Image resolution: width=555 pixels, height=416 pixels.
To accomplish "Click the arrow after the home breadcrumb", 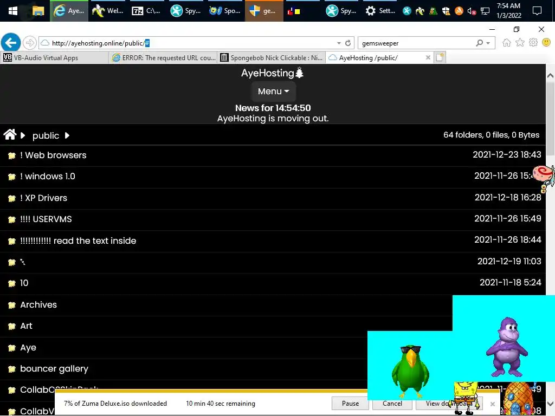I will point(23,135).
